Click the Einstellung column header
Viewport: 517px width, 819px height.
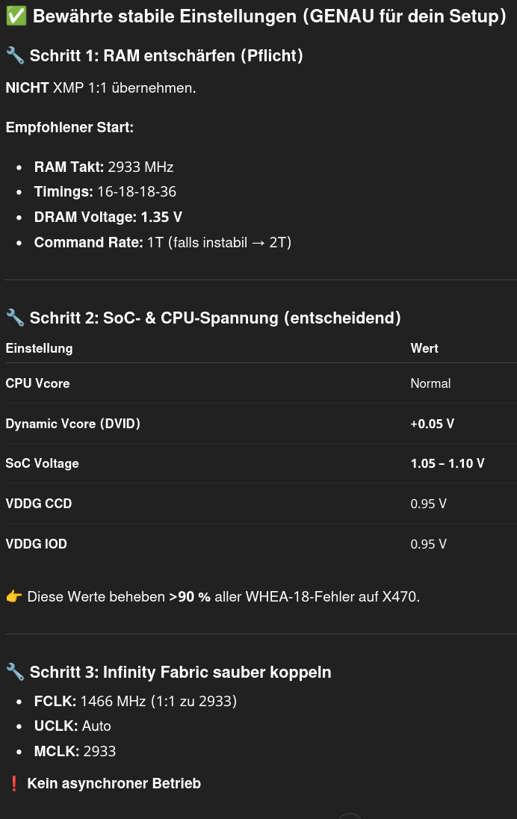[39, 348]
